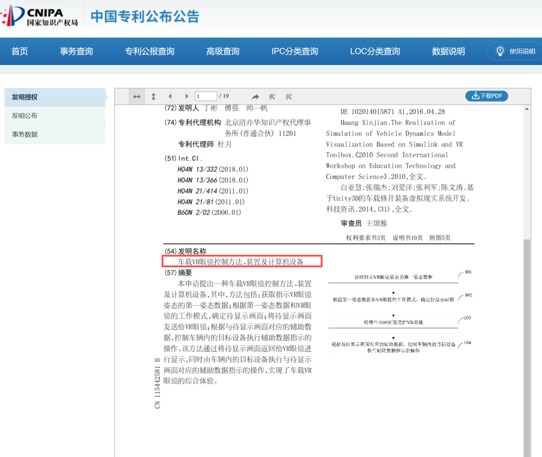Screen dimensions: 542x457
Task: Download the patent via the 下载PDF button
Action: coord(486,95)
